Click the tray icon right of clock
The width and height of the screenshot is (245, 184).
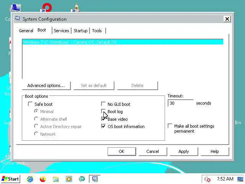point(240,179)
